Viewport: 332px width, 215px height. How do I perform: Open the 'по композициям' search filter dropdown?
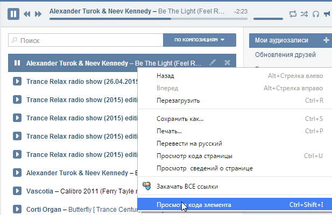tap(200, 40)
